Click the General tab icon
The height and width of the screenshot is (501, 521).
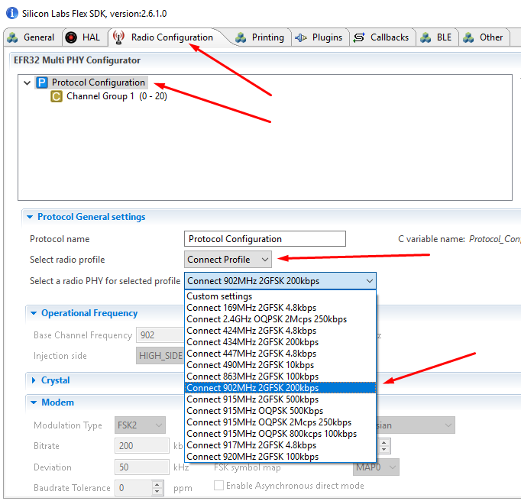[13, 37]
